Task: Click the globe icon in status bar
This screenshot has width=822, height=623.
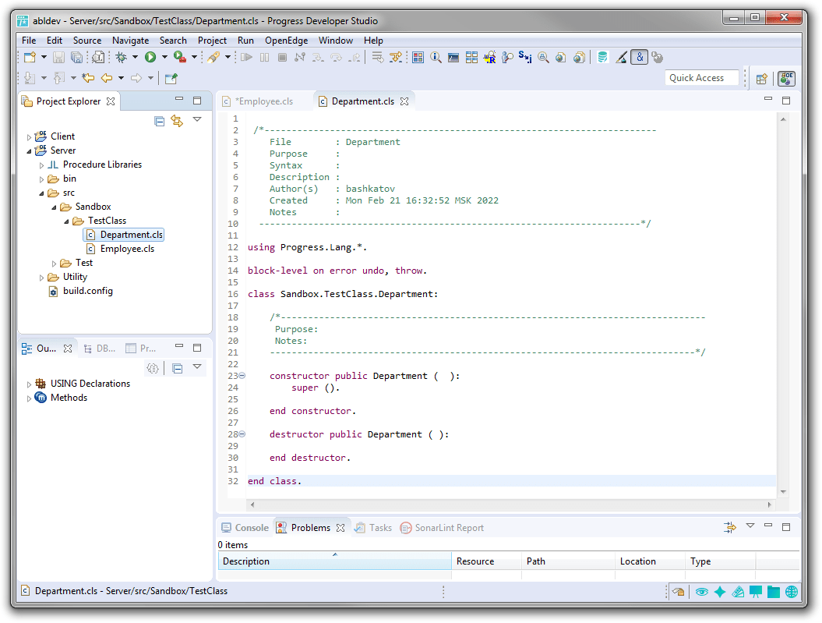Action: point(792,592)
